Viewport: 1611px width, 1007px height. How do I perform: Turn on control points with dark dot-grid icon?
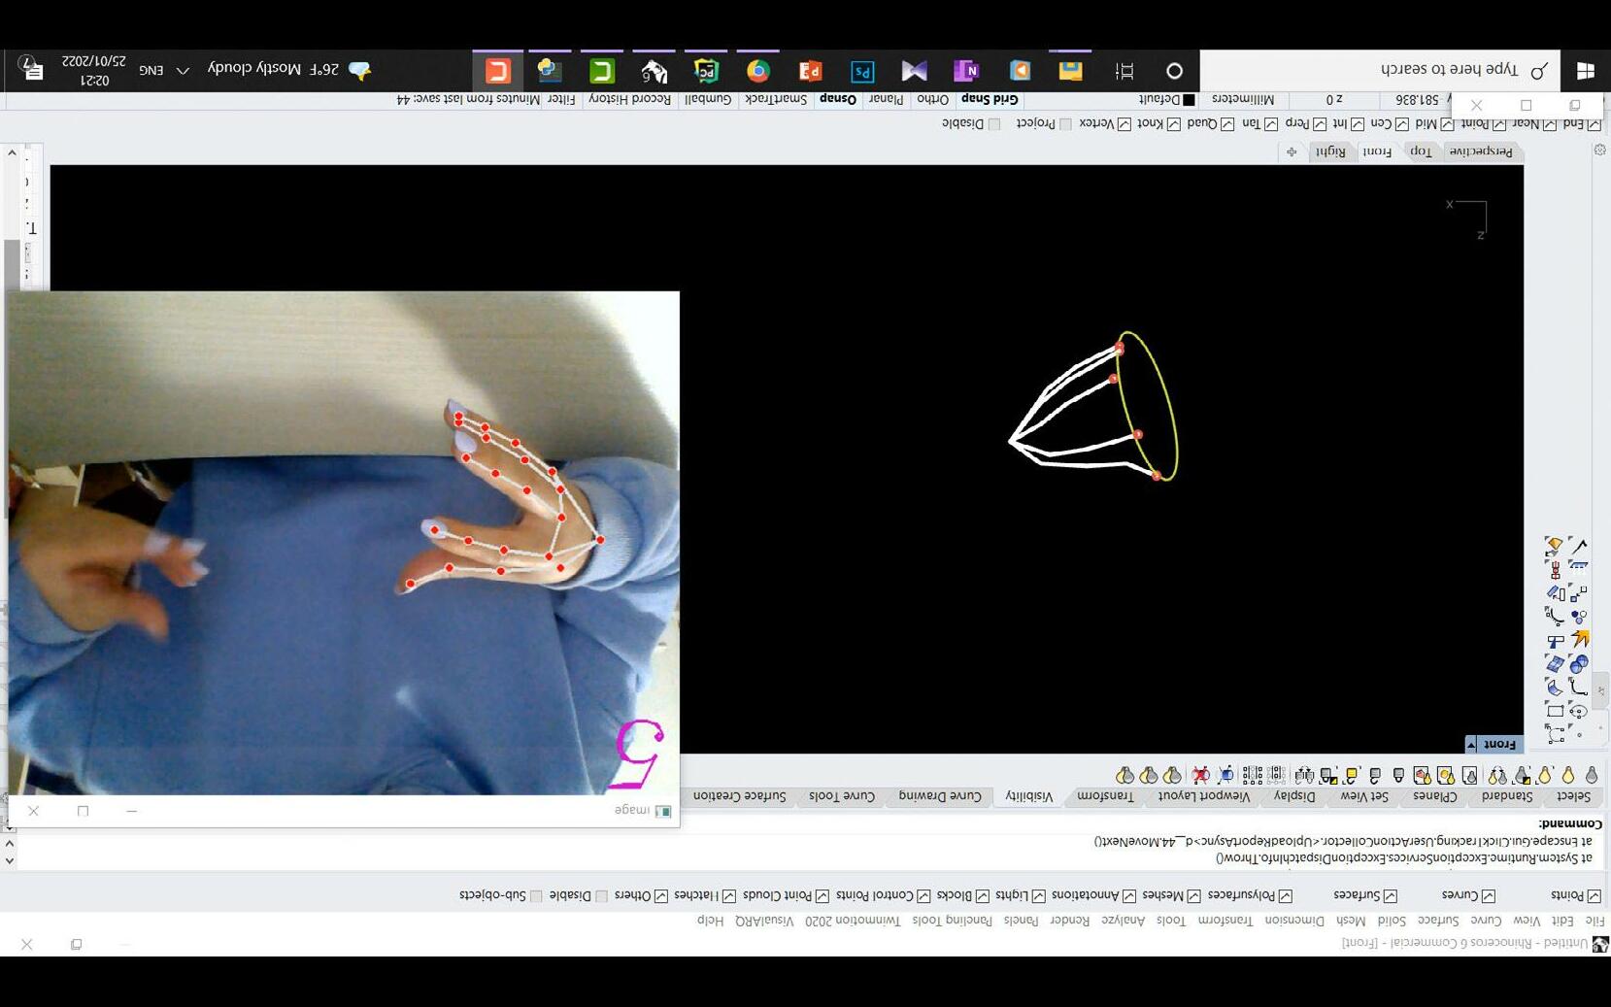(1252, 775)
